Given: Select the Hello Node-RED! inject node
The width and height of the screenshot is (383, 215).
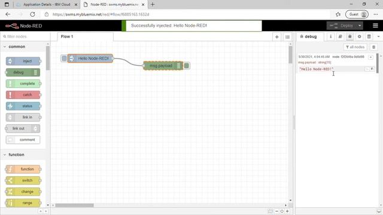Looking at the screenshot, I should tap(90, 59).
